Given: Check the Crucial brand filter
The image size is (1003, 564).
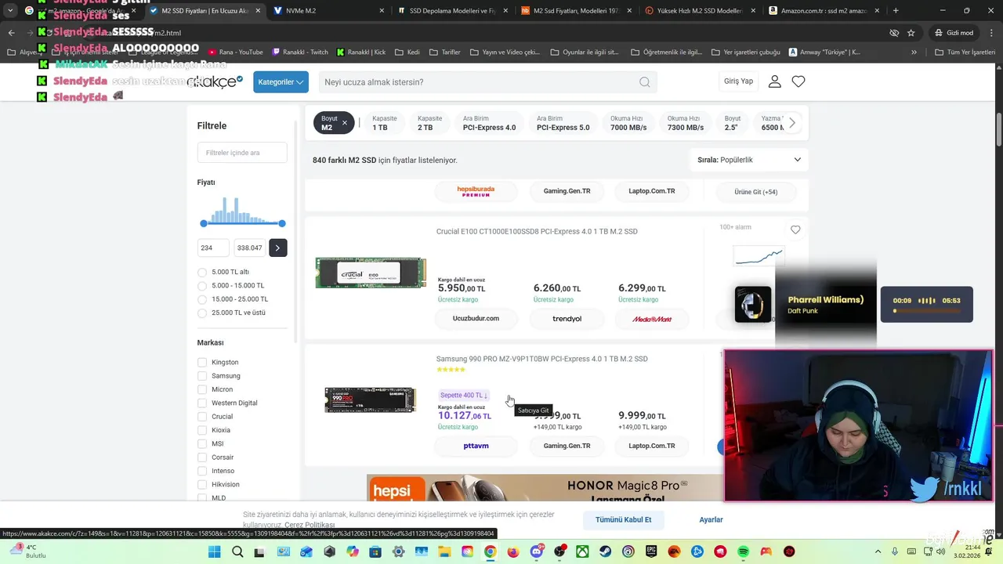Looking at the screenshot, I should click(202, 417).
